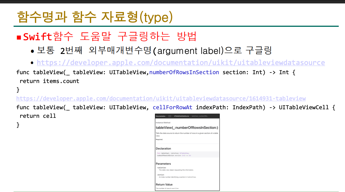Click the blue numberOfRowsInSection argument label

(x=184, y=72)
